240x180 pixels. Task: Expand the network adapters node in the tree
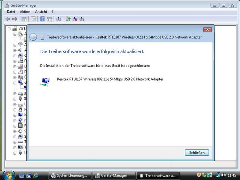[15, 121]
